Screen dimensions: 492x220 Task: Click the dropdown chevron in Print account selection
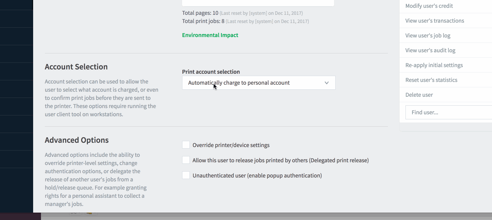coord(327,83)
